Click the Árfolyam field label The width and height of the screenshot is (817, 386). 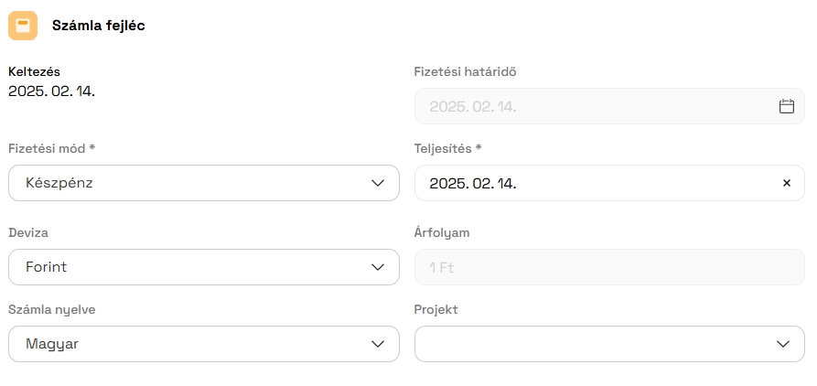coord(442,232)
